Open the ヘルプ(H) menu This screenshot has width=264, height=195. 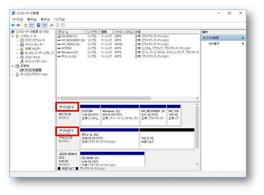59,19
